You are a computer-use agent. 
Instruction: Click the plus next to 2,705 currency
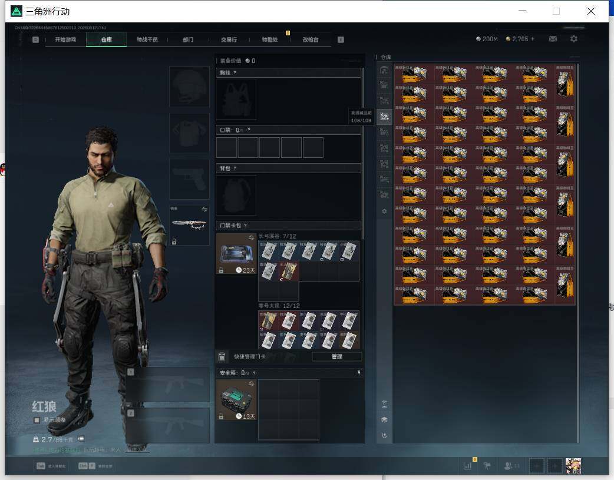coord(533,39)
